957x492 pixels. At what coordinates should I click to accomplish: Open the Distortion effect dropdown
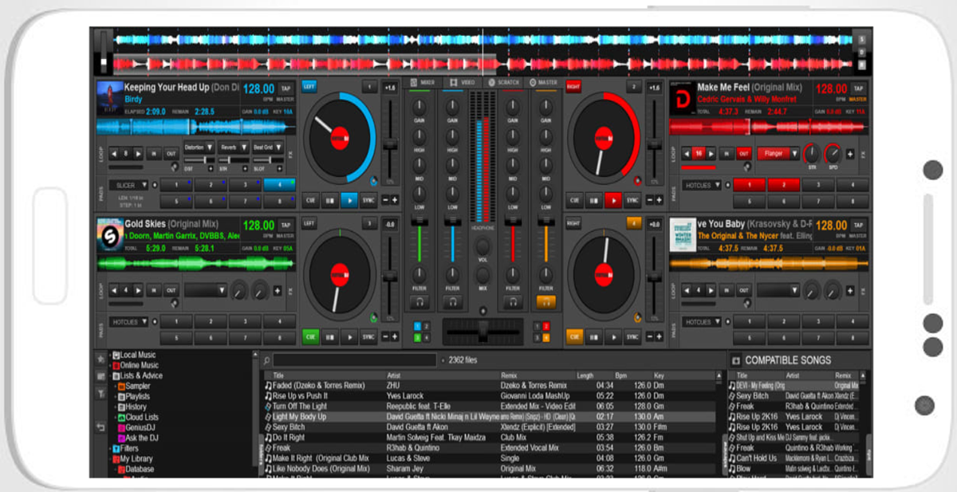[199, 148]
